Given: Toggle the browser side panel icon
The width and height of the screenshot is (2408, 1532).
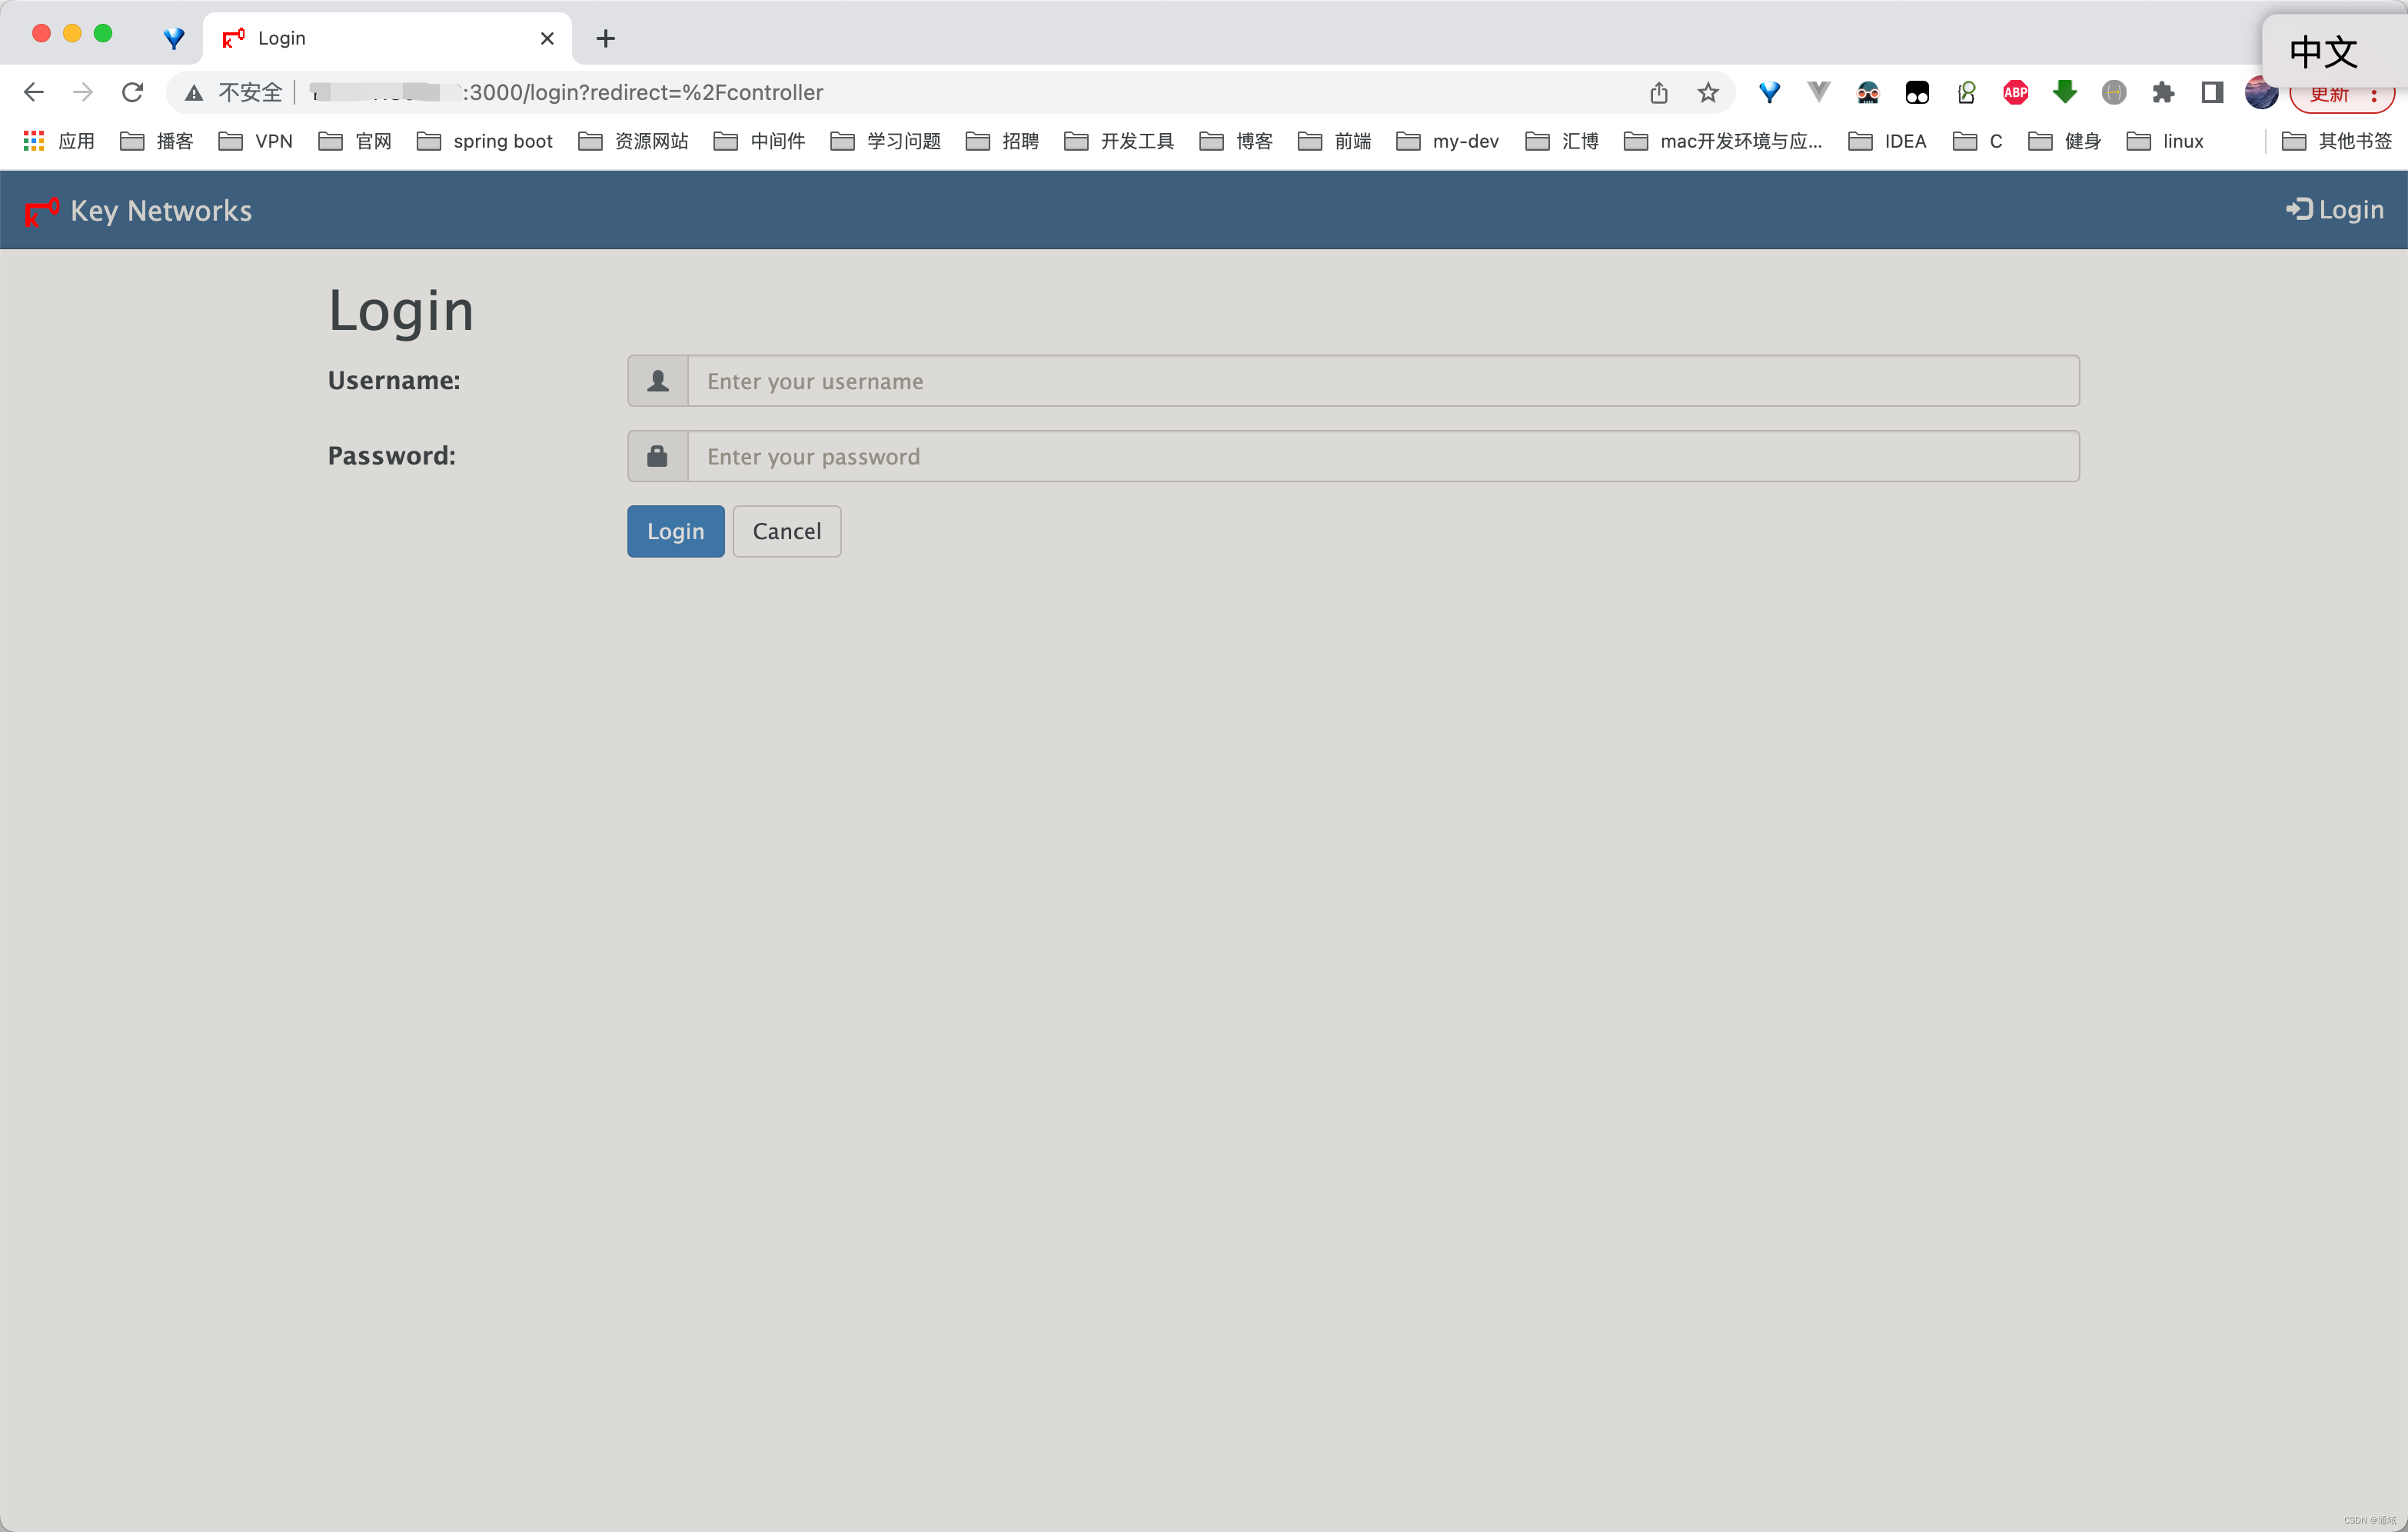Looking at the screenshot, I should pyautogui.click(x=2212, y=92).
